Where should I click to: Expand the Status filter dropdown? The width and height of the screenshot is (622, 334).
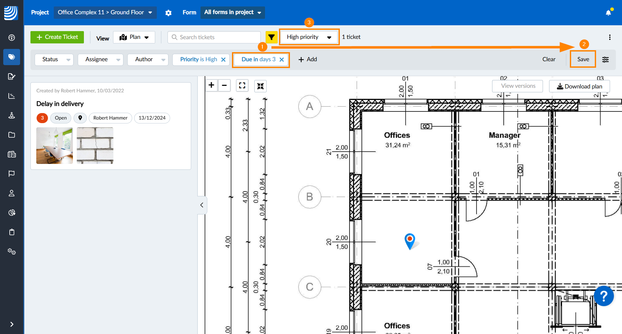(54, 60)
